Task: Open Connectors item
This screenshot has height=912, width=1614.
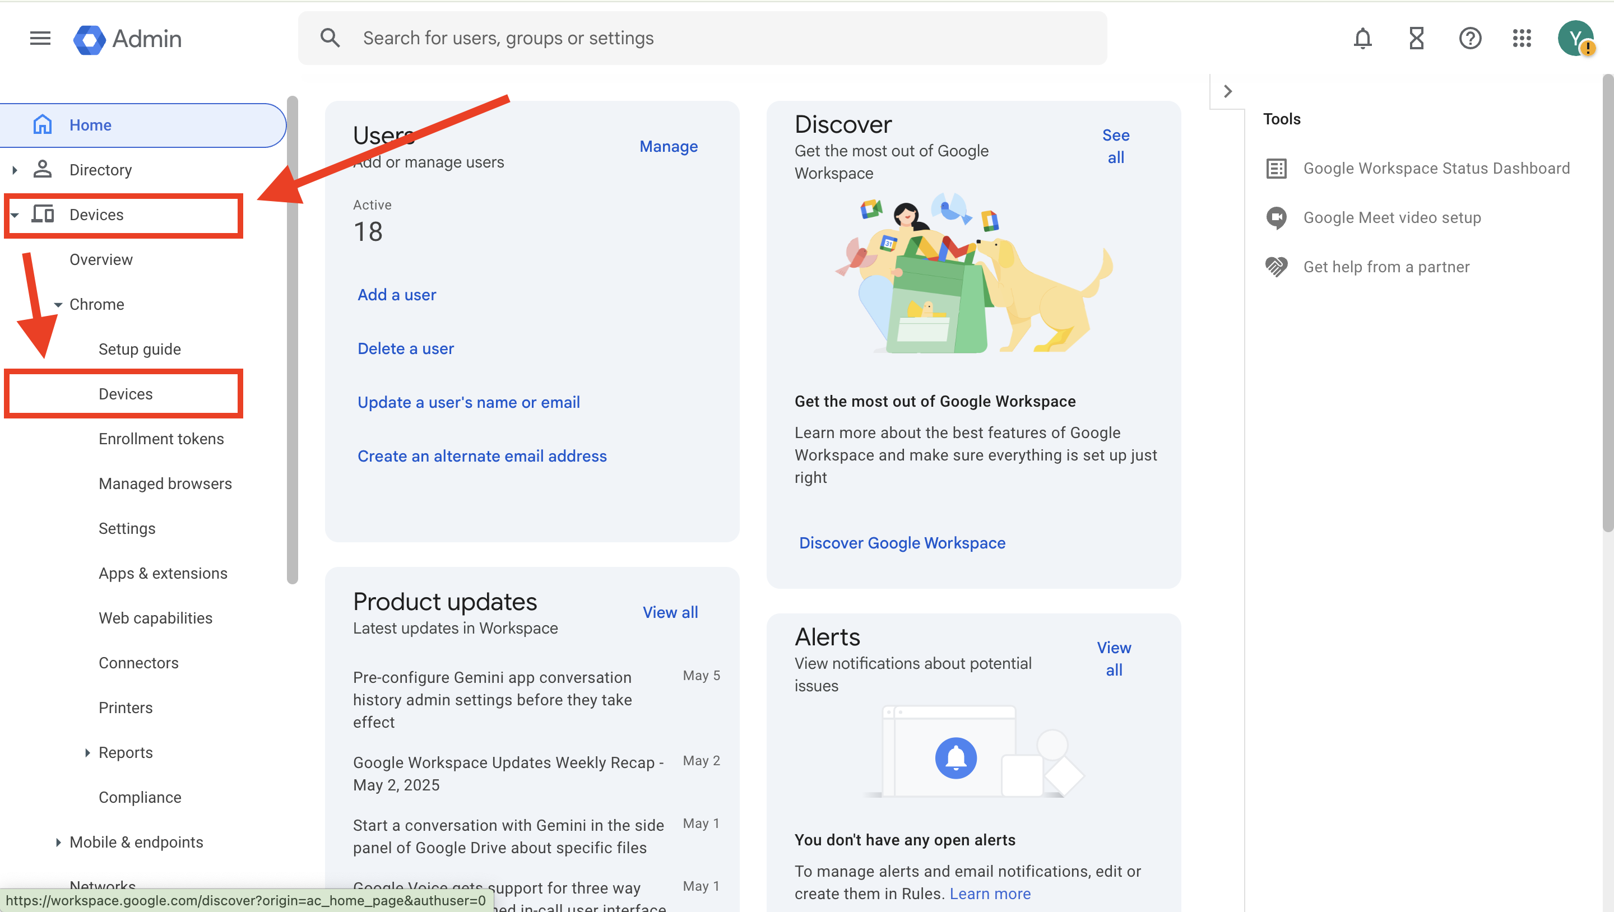Action: pyautogui.click(x=138, y=663)
